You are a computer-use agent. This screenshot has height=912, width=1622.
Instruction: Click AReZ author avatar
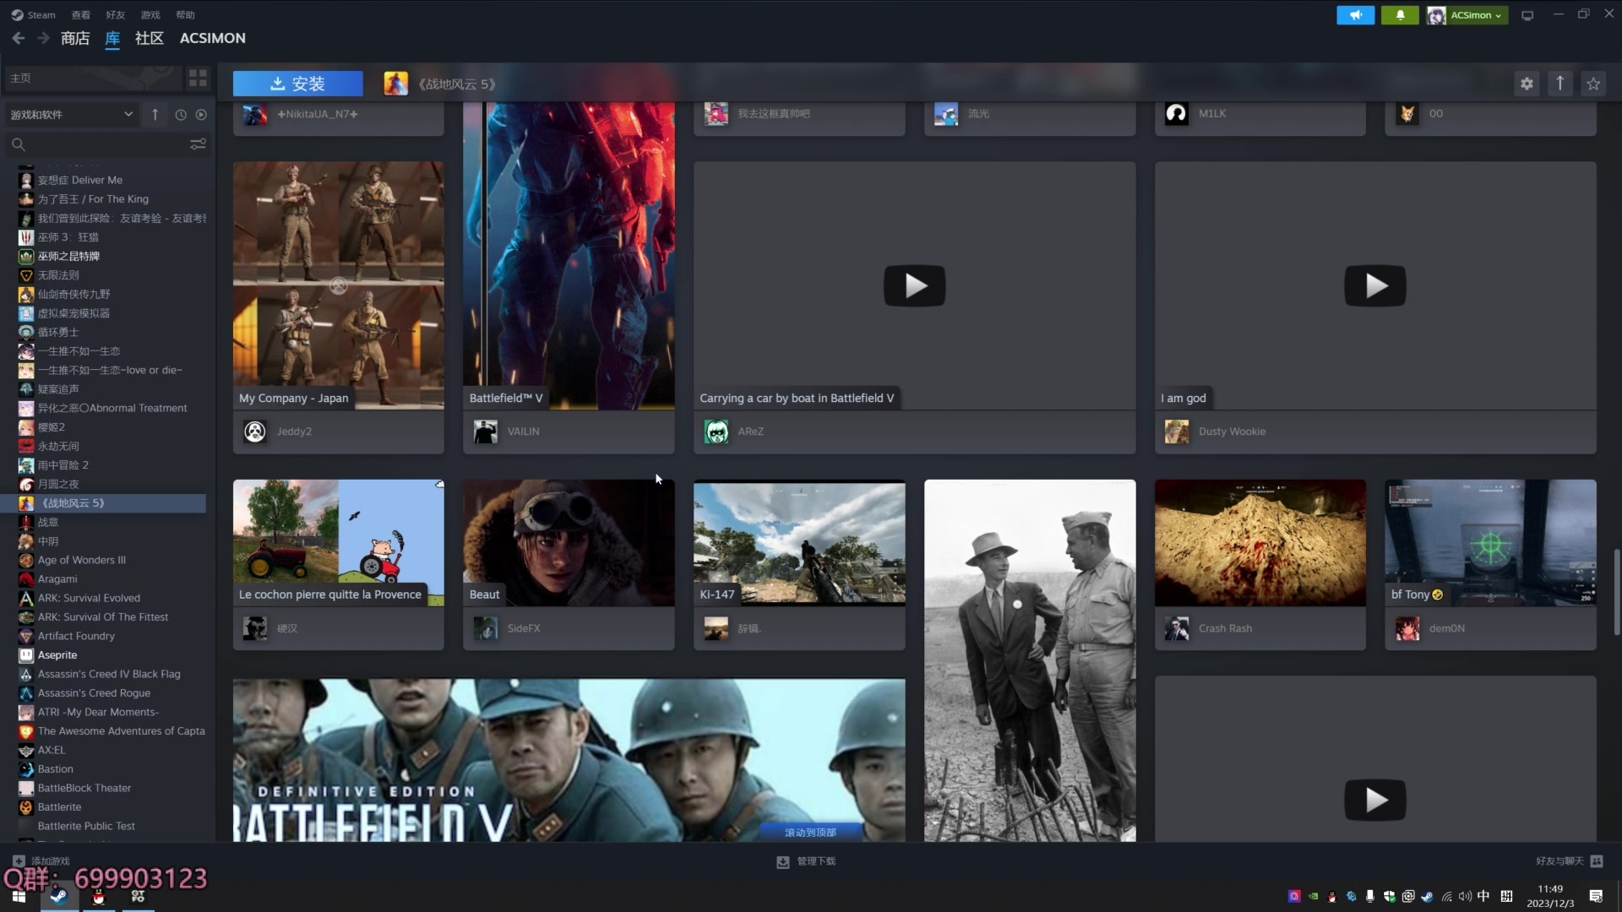click(x=716, y=432)
